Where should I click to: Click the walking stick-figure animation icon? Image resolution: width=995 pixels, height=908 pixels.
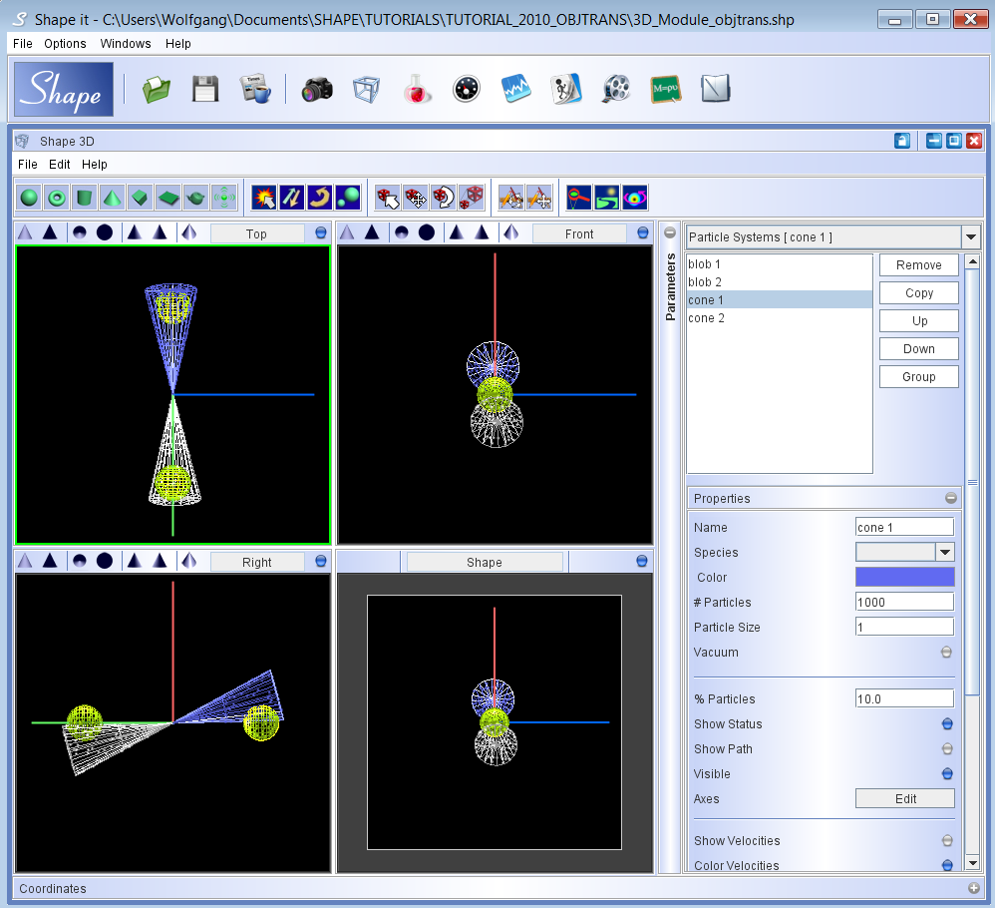click(565, 89)
